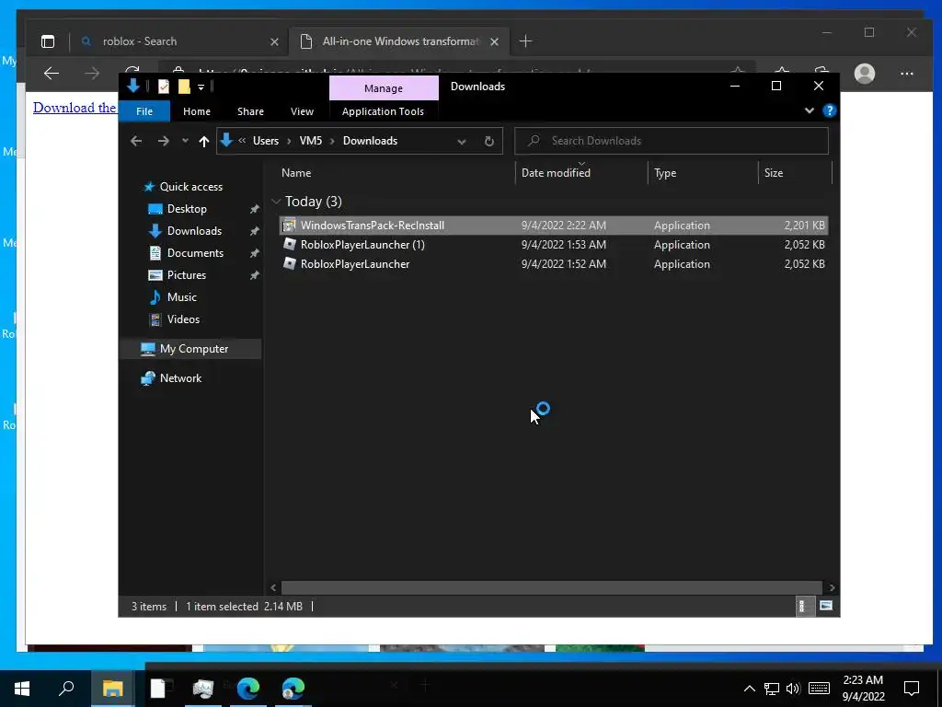Image resolution: width=942 pixels, height=707 pixels.
Task: Open Downloads in the sidebar
Action: pyautogui.click(x=194, y=231)
